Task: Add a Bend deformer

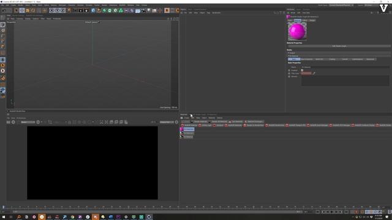Action: [132, 10]
